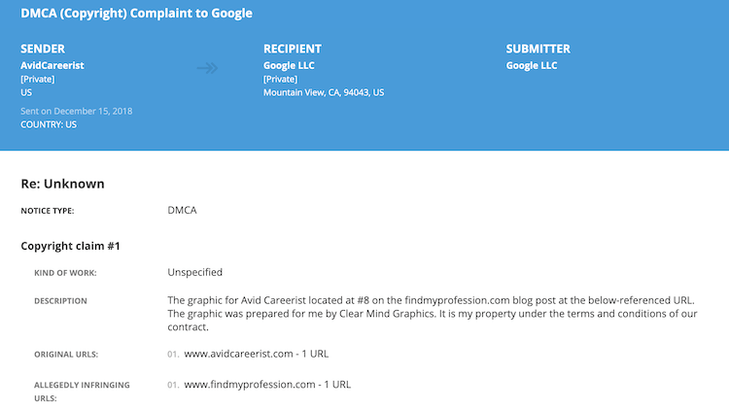This screenshot has height=410, width=729.
Task: Click the Copyright claim #1 heading
Action: coord(70,246)
